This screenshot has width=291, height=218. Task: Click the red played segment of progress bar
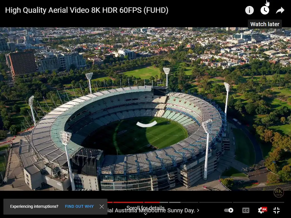tap(134, 202)
